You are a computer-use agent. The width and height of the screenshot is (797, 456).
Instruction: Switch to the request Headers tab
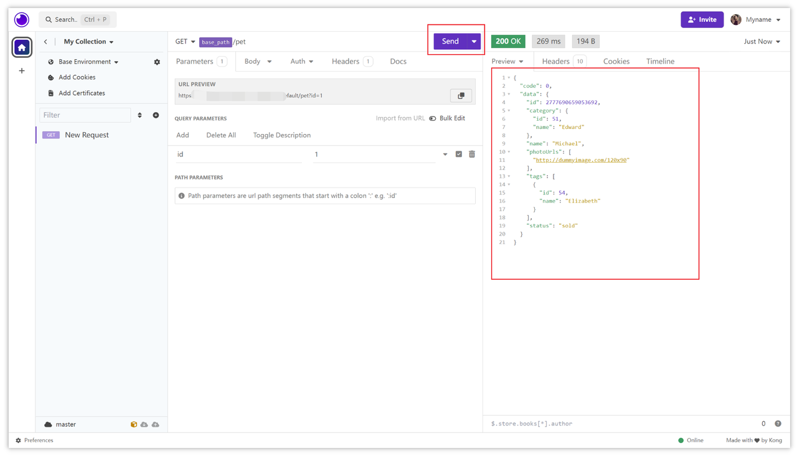(352, 61)
